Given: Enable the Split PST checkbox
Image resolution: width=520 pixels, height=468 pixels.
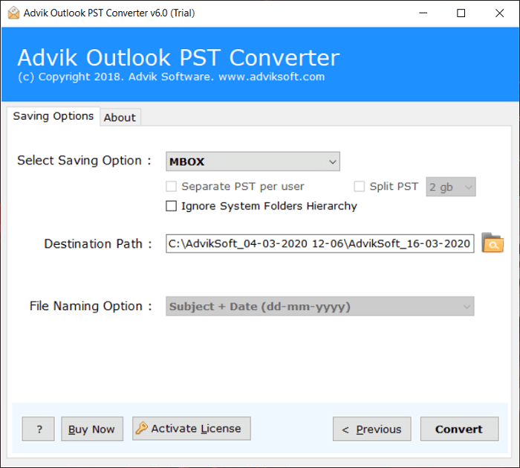Looking at the screenshot, I should pos(359,186).
